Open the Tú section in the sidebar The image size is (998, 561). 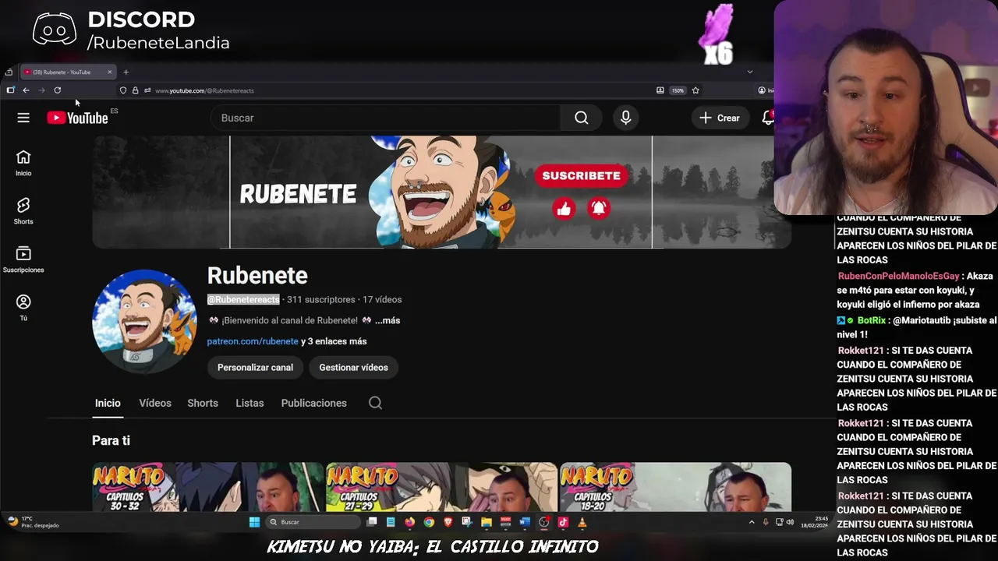pyautogui.click(x=23, y=308)
